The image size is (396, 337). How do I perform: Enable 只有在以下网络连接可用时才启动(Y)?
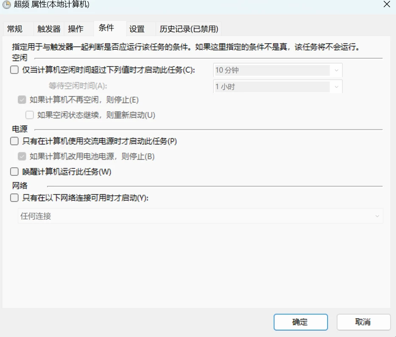[x=14, y=197]
